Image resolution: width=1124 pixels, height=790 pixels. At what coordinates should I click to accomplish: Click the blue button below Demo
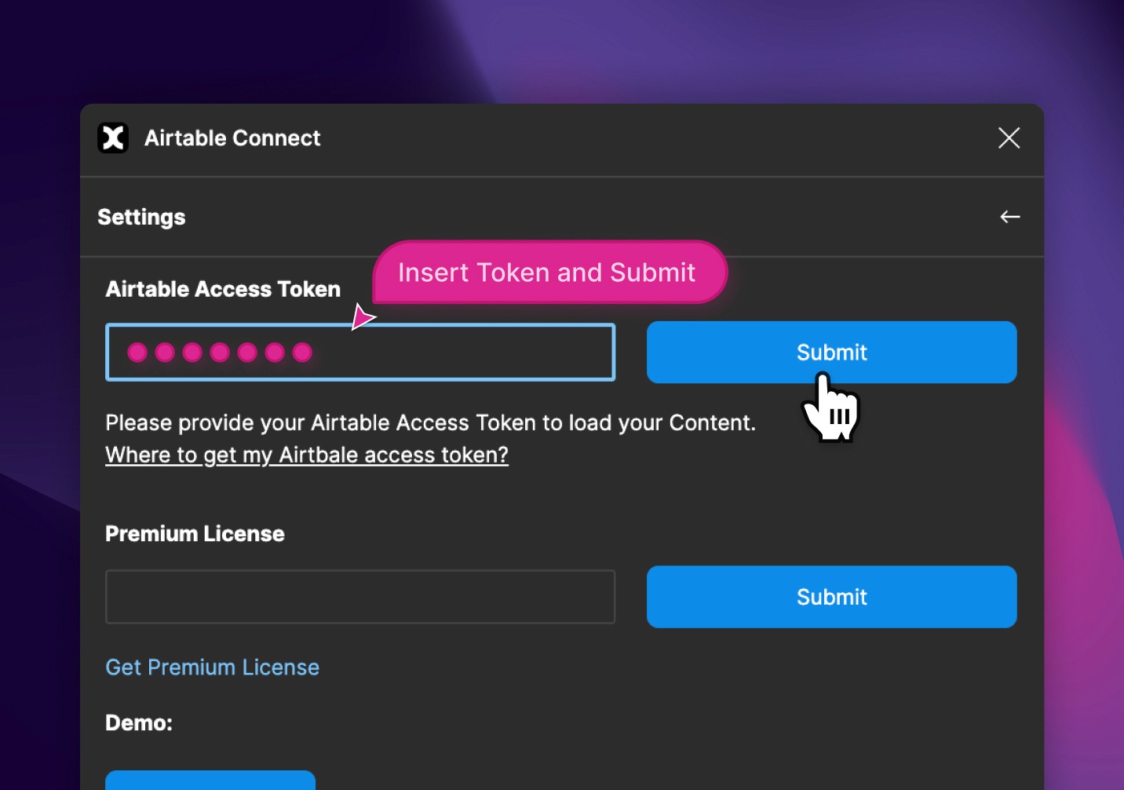[210, 780]
